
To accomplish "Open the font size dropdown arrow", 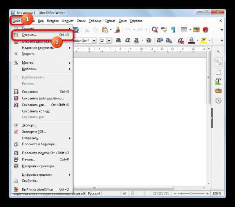I will 109,41.
